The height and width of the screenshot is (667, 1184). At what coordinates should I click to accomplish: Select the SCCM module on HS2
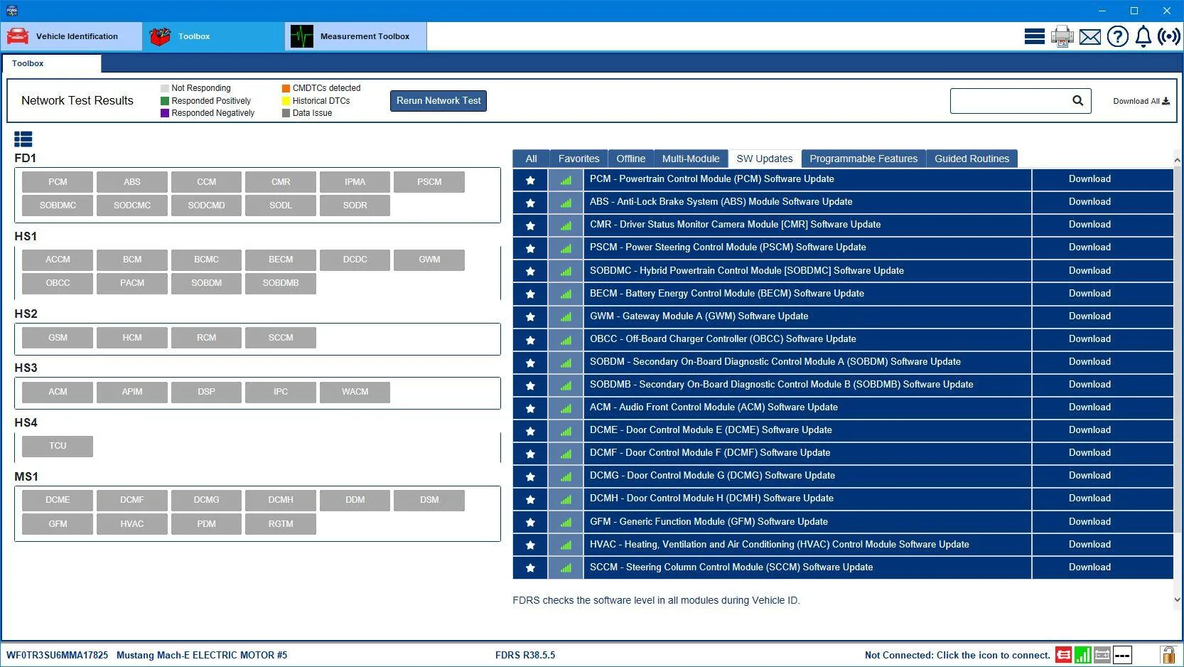281,338
